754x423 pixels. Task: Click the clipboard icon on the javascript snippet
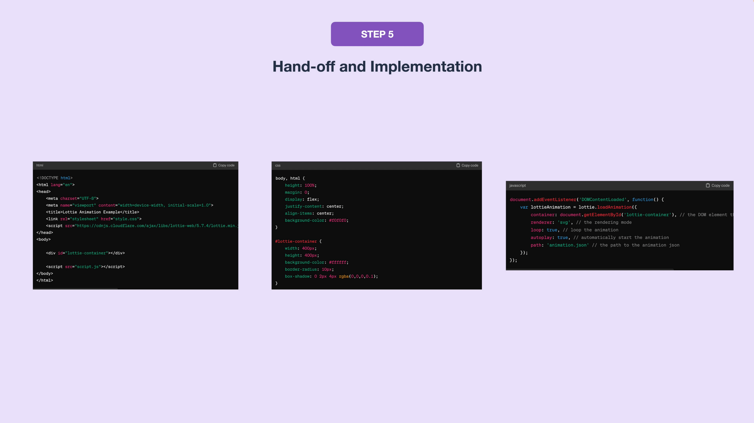tap(708, 185)
